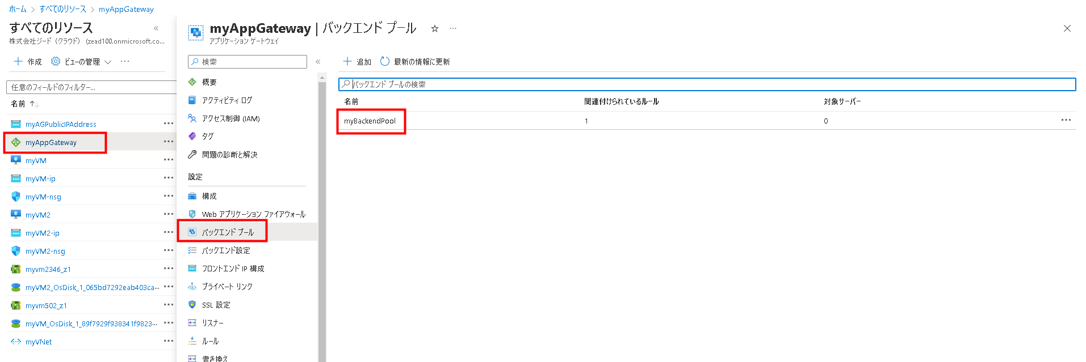The width and height of the screenshot is (1086, 362).
Task: Open row options for myBackendPool
Action: [1066, 120]
